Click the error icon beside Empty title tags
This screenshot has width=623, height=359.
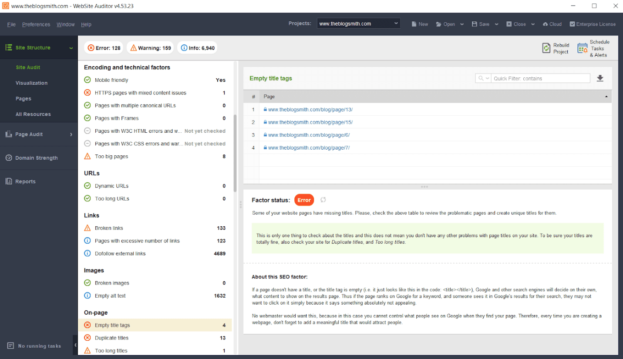87,325
